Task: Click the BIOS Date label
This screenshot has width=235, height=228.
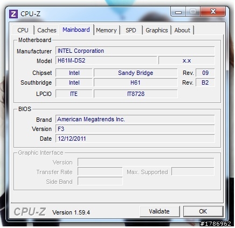Action: click(x=46, y=139)
